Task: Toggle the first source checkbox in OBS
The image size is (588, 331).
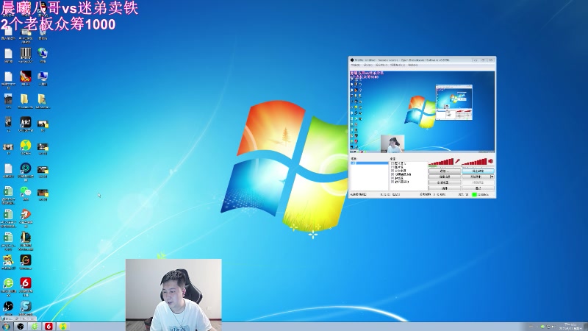Action: coord(392,163)
